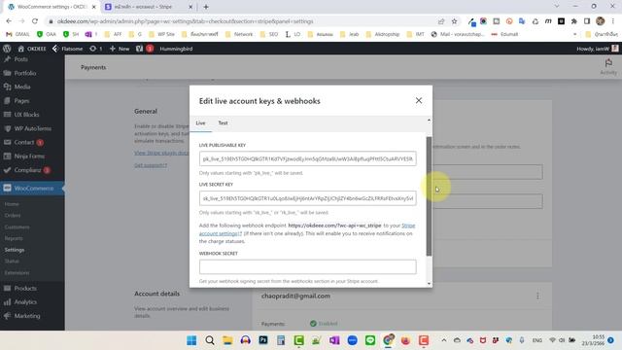The height and width of the screenshot is (350, 622).
Task: Close the Edit live account keys dialog
Action: (419, 100)
